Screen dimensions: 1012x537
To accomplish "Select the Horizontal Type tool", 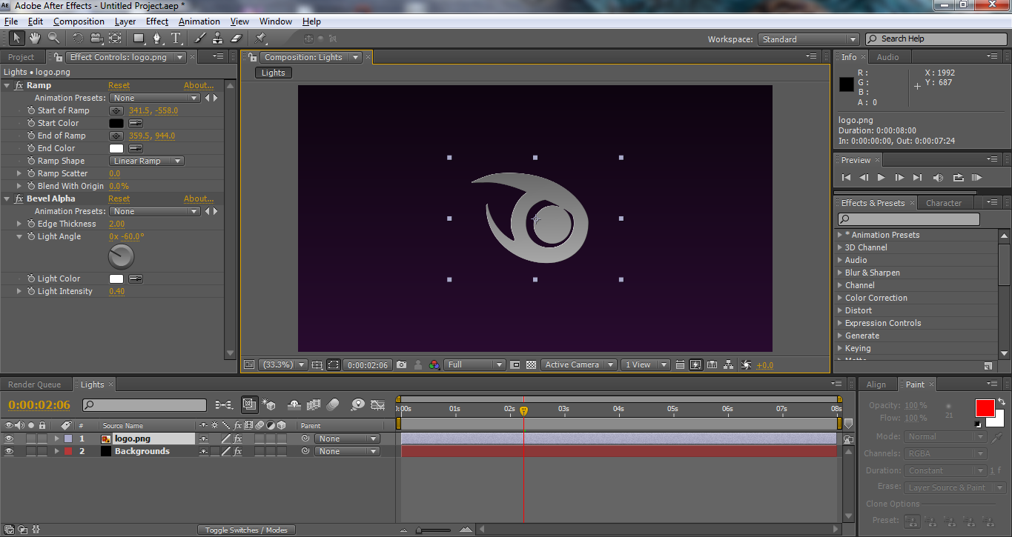I will (176, 38).
